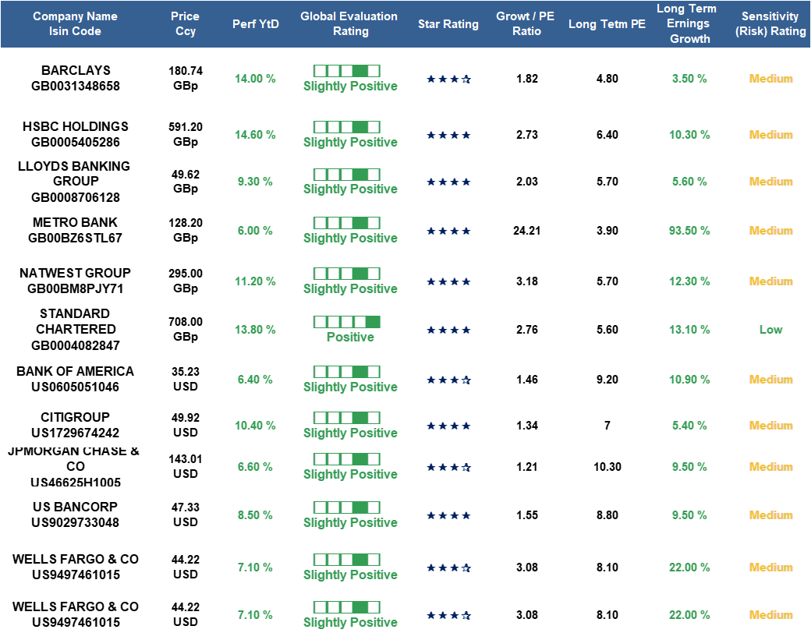
Task: Select US Bancorp's 1.55 Growth/PE ratio
Action: tap(527, 515)
